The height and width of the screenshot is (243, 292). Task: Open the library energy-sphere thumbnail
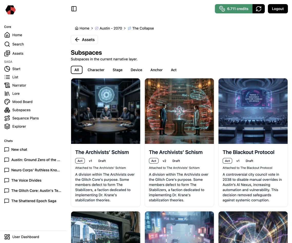coord(179,111)
